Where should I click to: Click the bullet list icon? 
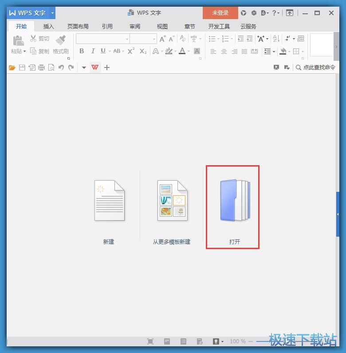click(212, 39)
